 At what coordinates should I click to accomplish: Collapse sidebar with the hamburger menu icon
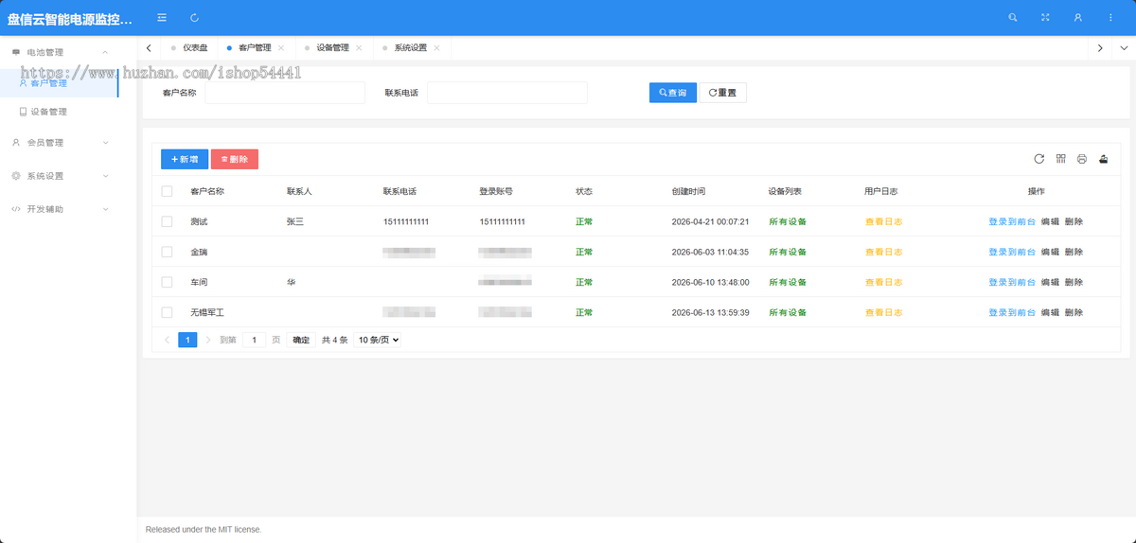[x=163, y=18]
